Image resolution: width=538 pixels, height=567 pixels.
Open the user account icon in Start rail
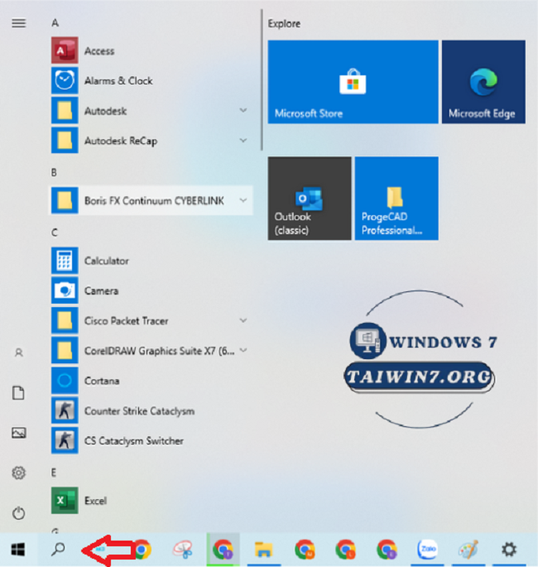[19, 353]
